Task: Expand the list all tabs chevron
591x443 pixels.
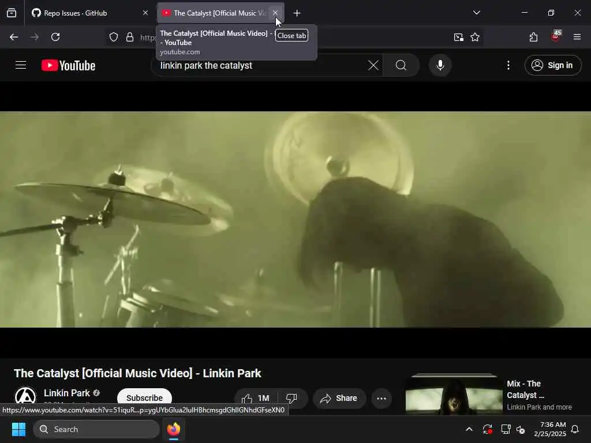Action: click(476, 13)
